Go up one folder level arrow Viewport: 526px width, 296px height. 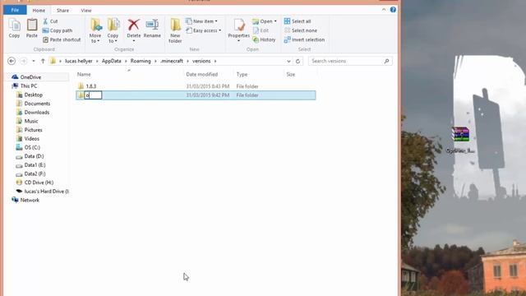[x=43, y=61]
